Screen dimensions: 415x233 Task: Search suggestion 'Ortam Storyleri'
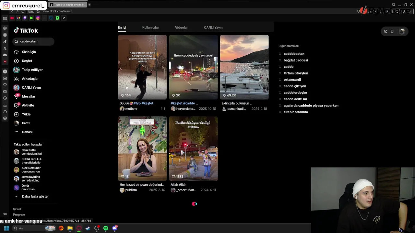click(296, 73)
